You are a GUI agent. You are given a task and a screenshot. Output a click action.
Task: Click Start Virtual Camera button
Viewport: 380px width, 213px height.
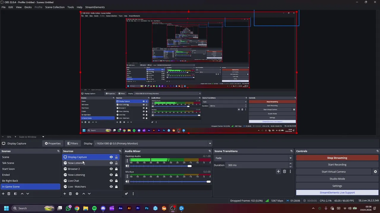333,172
